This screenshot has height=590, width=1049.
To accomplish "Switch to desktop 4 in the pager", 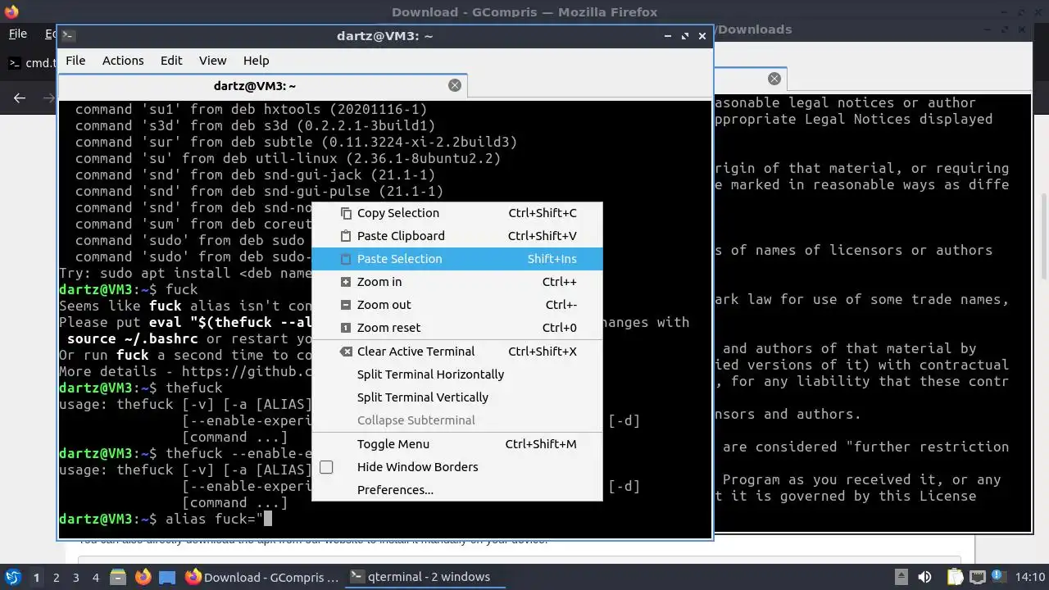I will (95, 577).
